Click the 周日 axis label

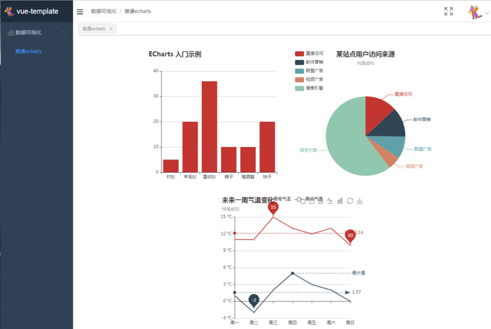350,323
